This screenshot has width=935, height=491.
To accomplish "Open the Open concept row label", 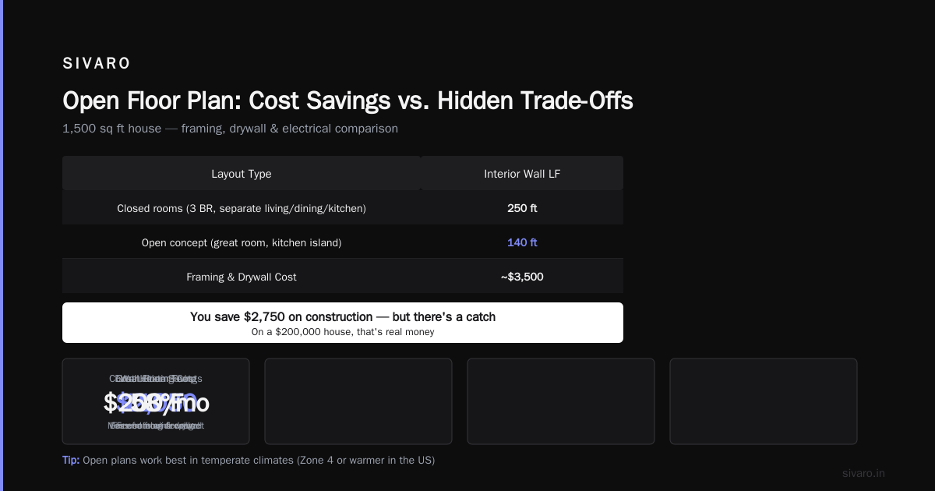I will 242,242.
